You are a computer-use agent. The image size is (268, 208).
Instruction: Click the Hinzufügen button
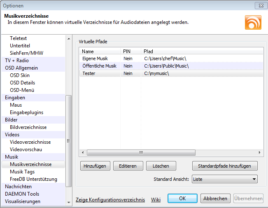(x=95, y=166)
